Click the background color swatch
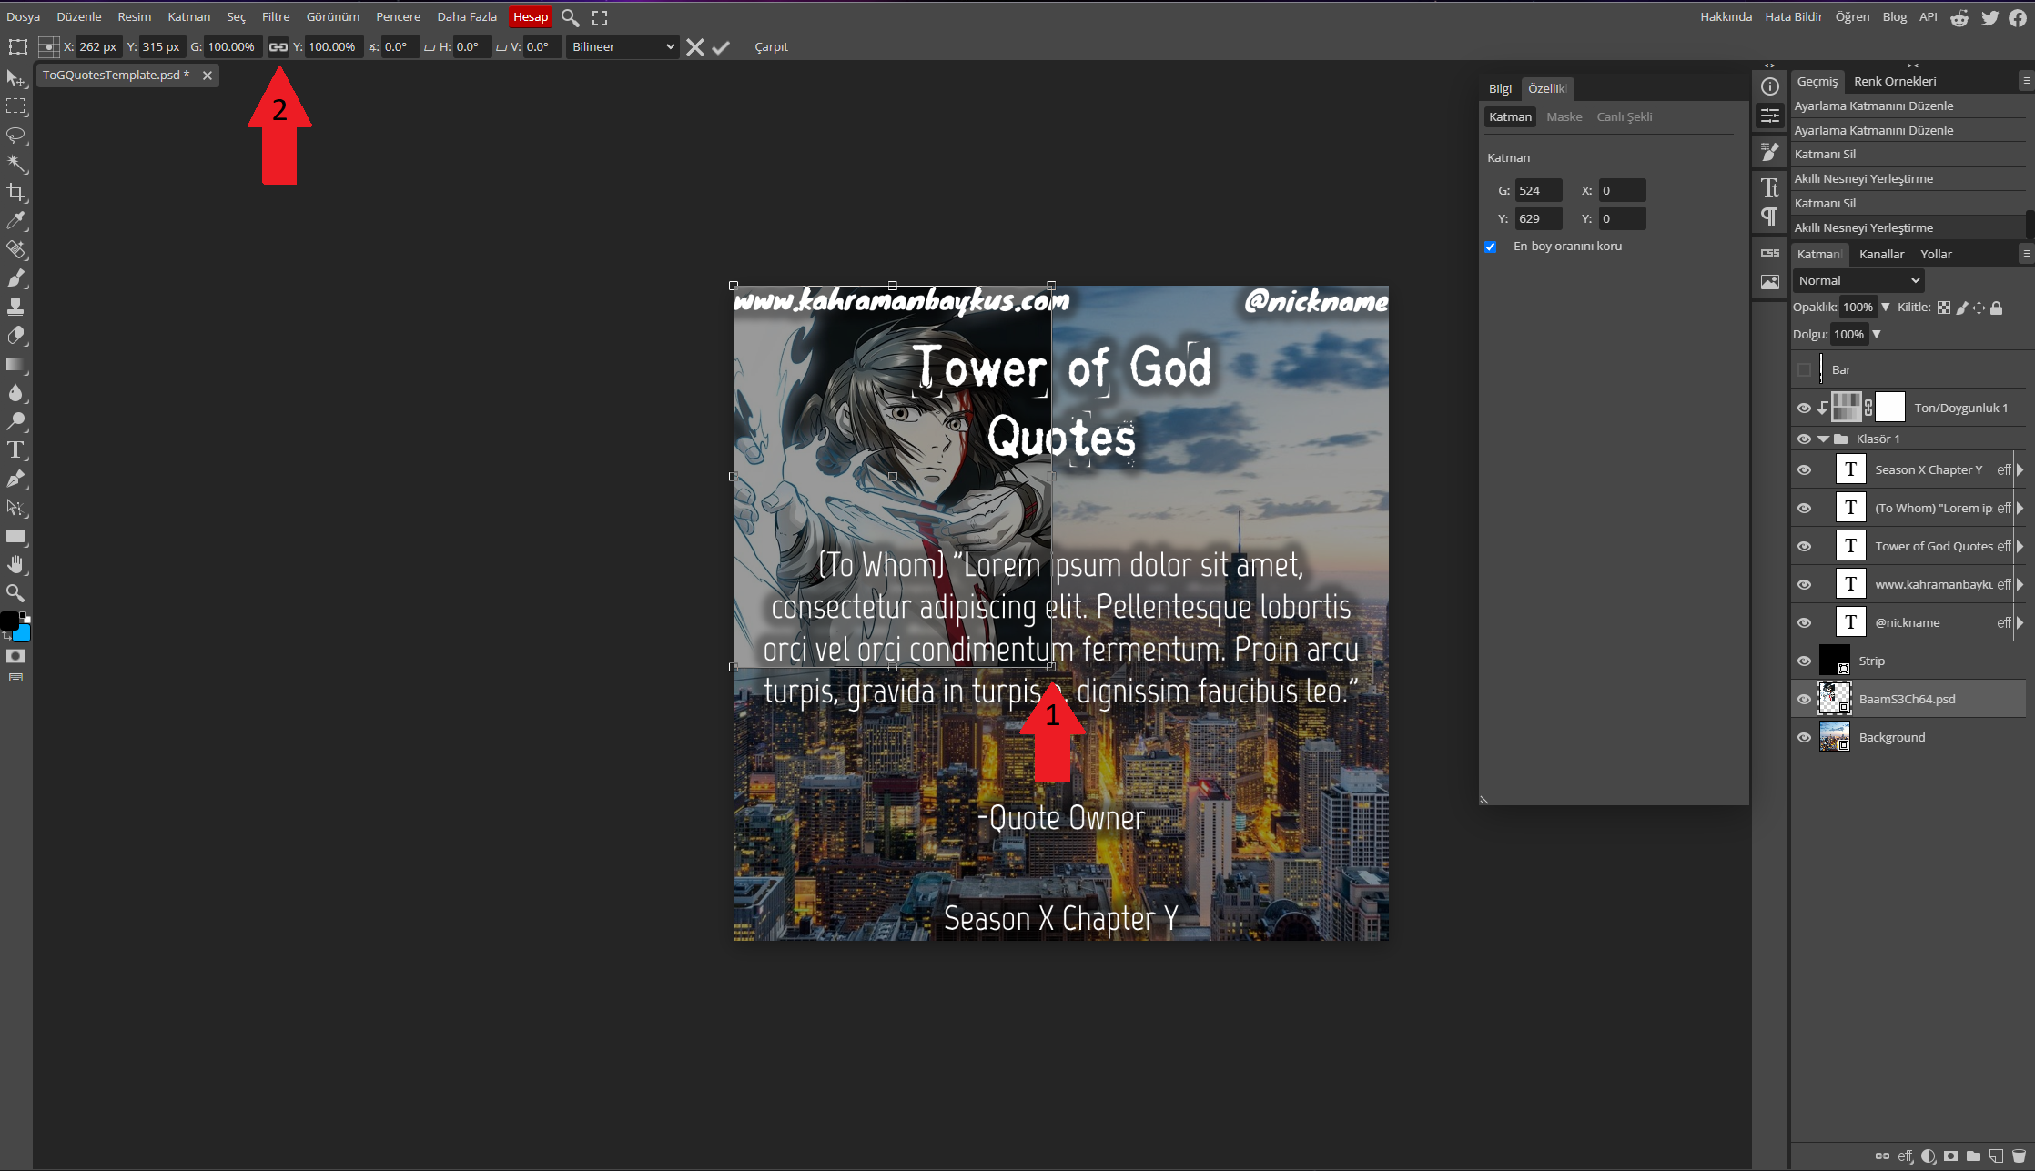The image size is (2035, 1171). click(x=24, y=632)
